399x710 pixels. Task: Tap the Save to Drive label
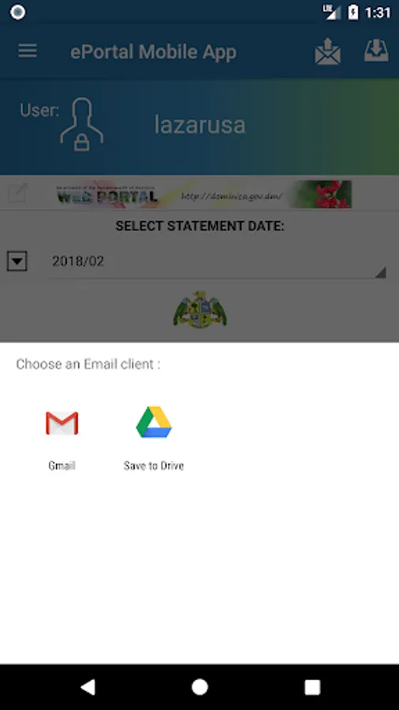coord(154,465)
